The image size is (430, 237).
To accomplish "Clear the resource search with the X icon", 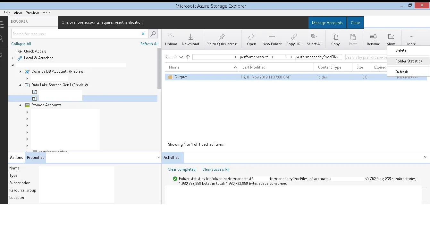I will (143, 34).
